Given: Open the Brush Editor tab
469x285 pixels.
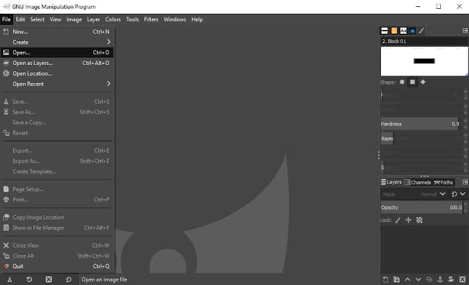Looking at the screenshot, I should [x=421, y=31].
